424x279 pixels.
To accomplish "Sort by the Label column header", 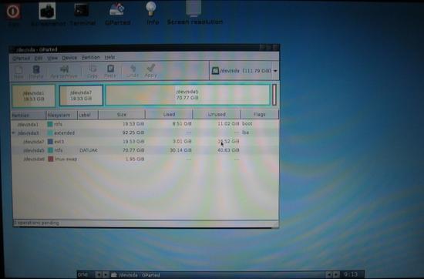I will [88, 115].
